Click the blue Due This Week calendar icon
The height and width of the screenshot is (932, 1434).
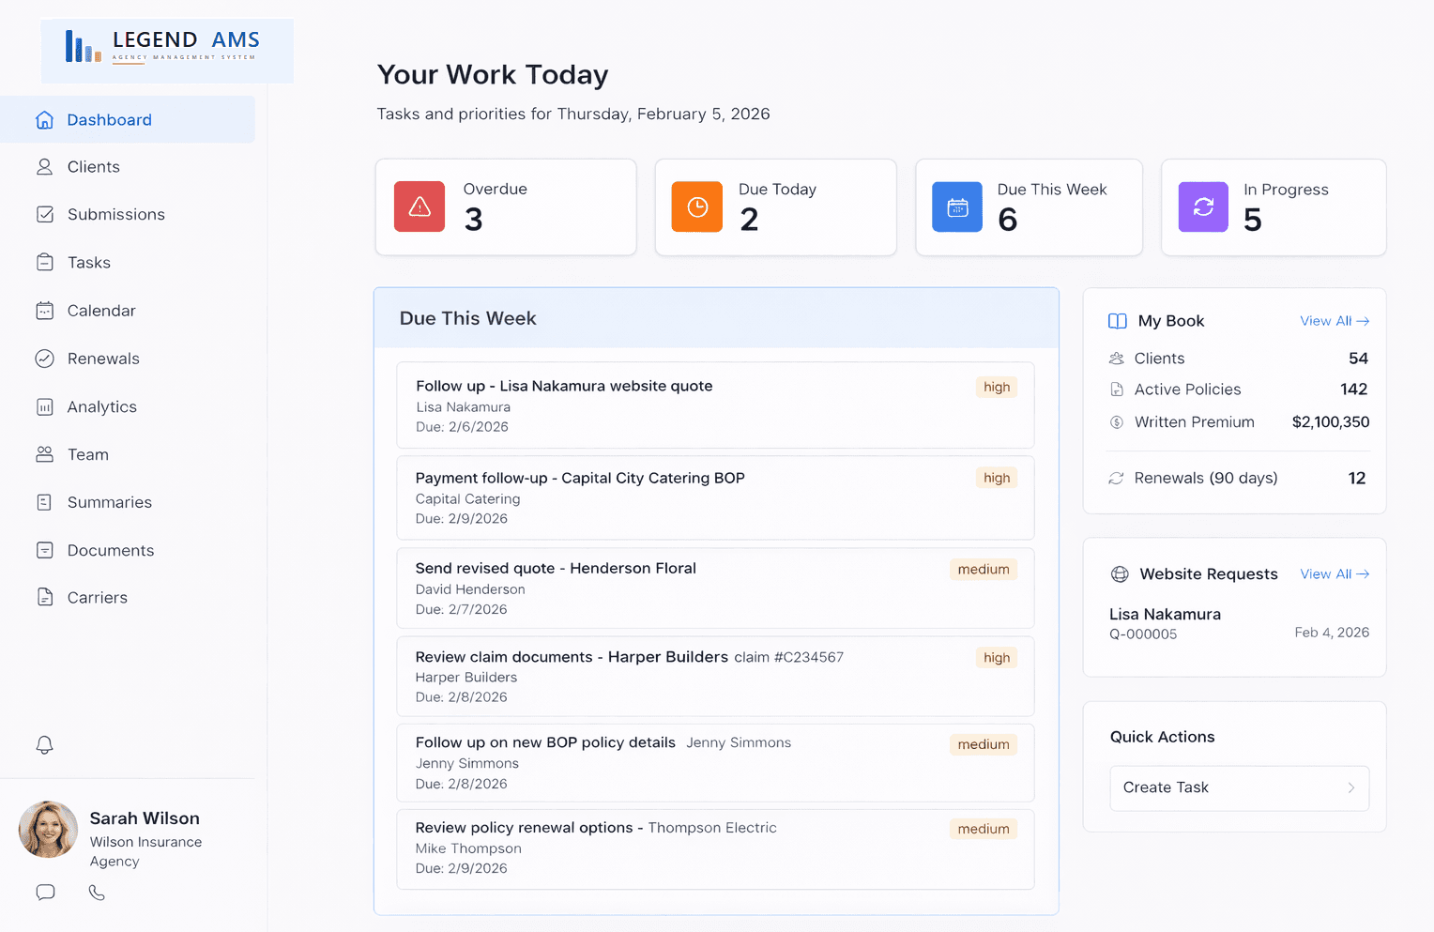coord(957,206)
